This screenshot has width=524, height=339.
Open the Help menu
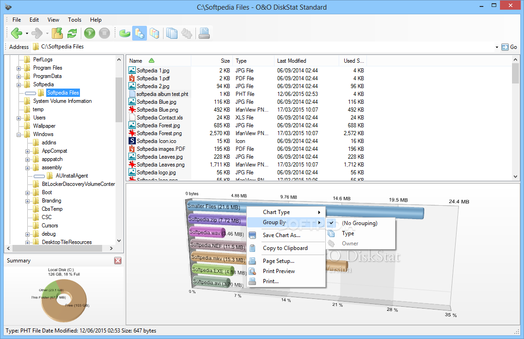click(x=96, y=20)
